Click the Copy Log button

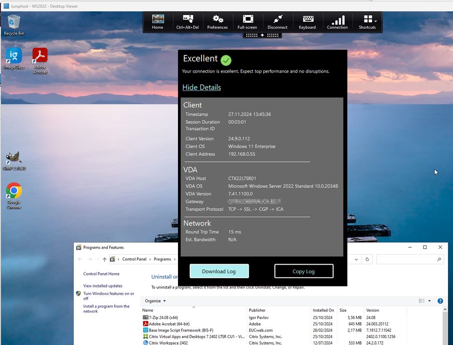click(x=304, y=271)
